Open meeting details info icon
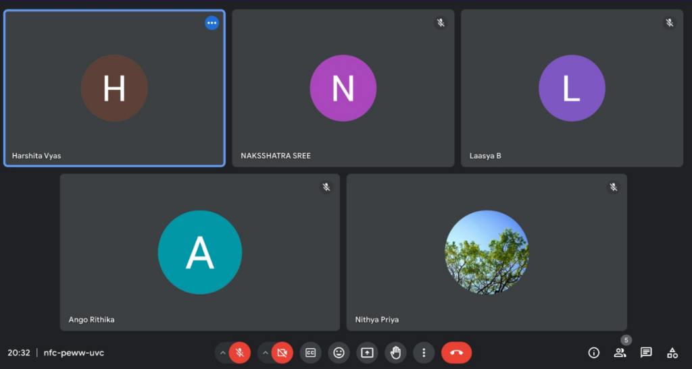Screen dimensions: 692x369 pos(594,352)
